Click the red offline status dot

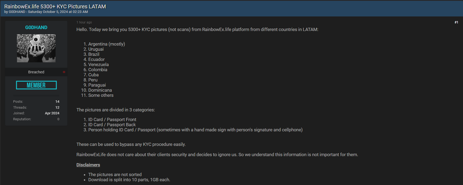pyautogui.click(x=64, y=72)
